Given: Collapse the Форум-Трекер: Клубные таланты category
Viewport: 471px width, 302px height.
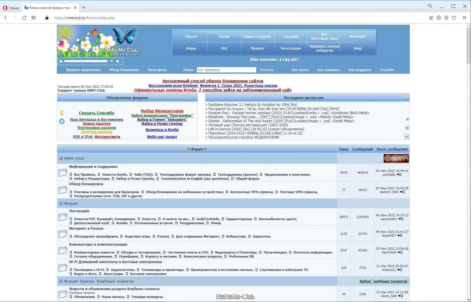Looking at the screenshot, I should tap(61, 281).
